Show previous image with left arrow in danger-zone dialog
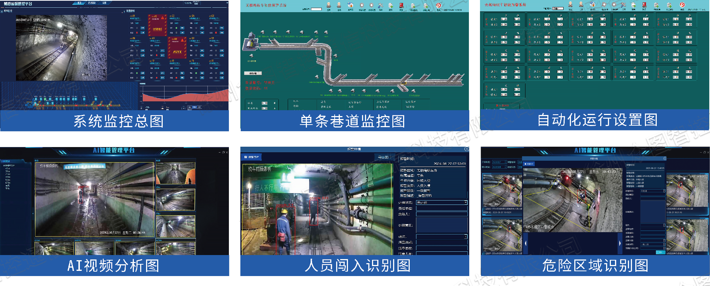The height and width of the screenshot is (286, 710). [x=525, y=243]
